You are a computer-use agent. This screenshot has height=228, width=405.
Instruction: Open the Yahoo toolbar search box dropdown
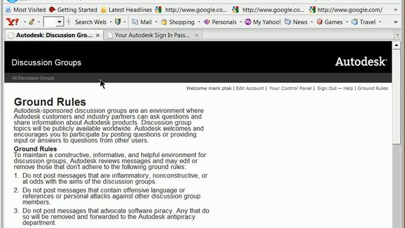[59, 22]
